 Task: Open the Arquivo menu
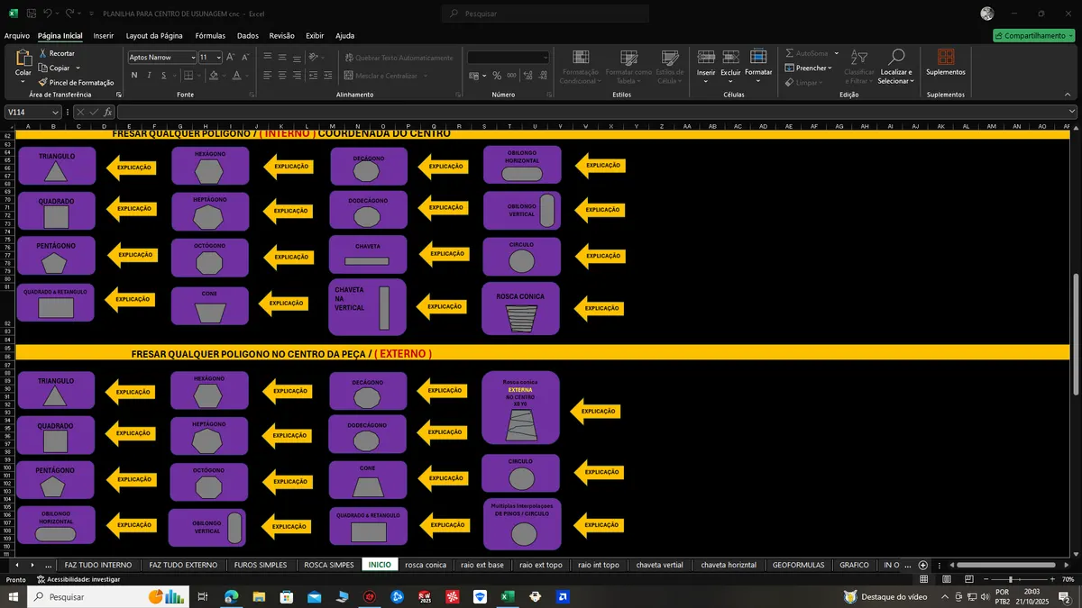coord(16,36)
